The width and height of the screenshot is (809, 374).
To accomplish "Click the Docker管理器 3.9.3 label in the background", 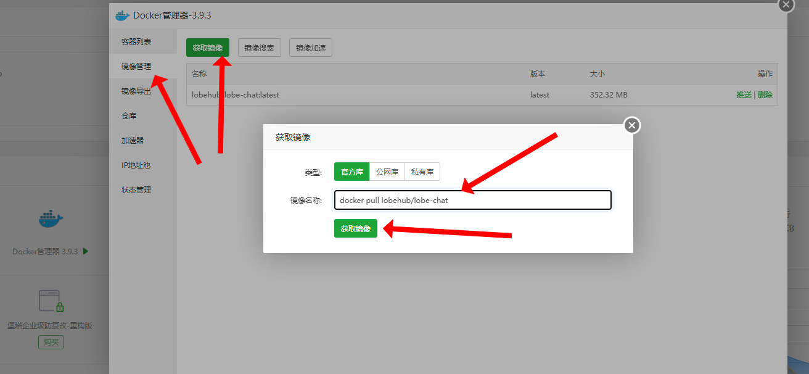I will [45, 252].
